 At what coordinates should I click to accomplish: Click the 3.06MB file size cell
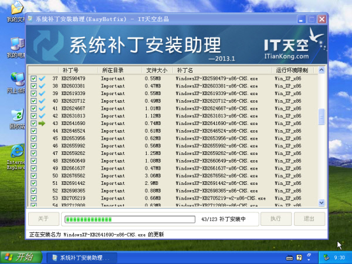[x=153, y=176]
